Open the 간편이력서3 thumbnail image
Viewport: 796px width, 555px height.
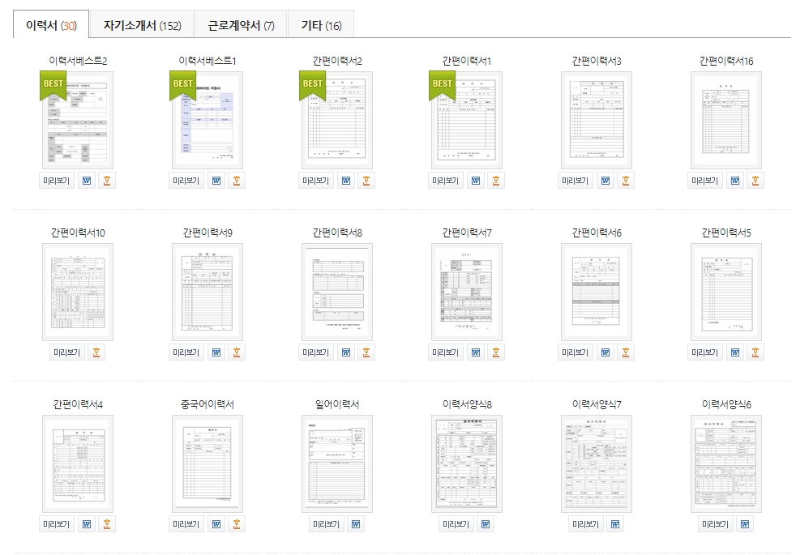pos(597,120)
